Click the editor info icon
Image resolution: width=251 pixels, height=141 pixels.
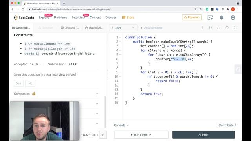[x=202, y=28]
